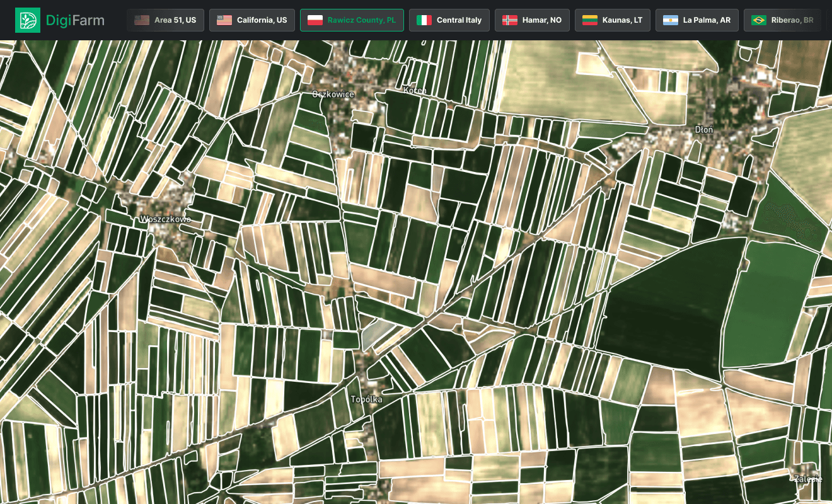
Task: Click the Topólka place label
Action: point(366,399)
